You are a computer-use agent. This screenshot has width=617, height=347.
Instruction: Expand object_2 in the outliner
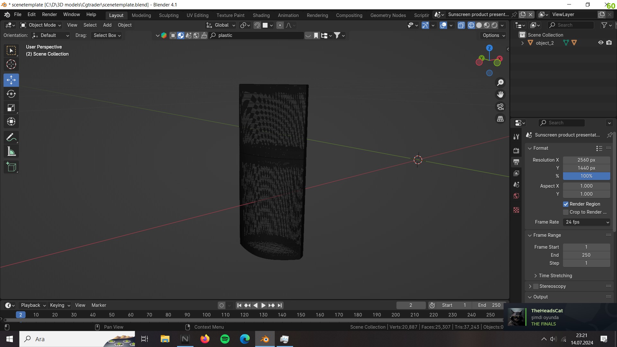[x=523, y=43]
